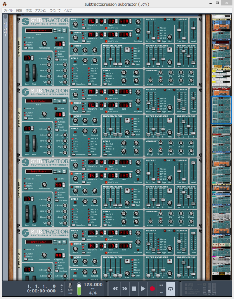Click Filter Envelope invert button on third Subtractor

[169, 191]
